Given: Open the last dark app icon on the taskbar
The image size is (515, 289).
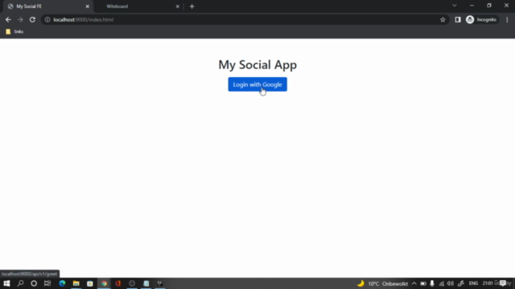Looking at the screenshot, I should (x=160, y=283).
